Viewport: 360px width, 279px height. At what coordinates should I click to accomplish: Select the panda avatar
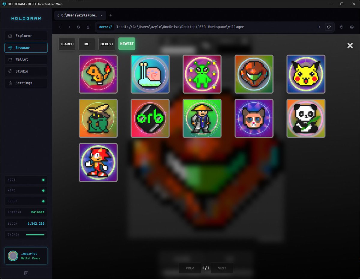pos(306,118)
